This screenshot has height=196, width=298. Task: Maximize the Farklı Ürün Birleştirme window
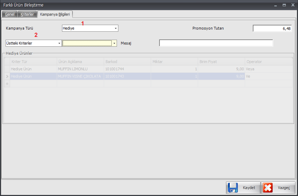(x=284, y=5)
